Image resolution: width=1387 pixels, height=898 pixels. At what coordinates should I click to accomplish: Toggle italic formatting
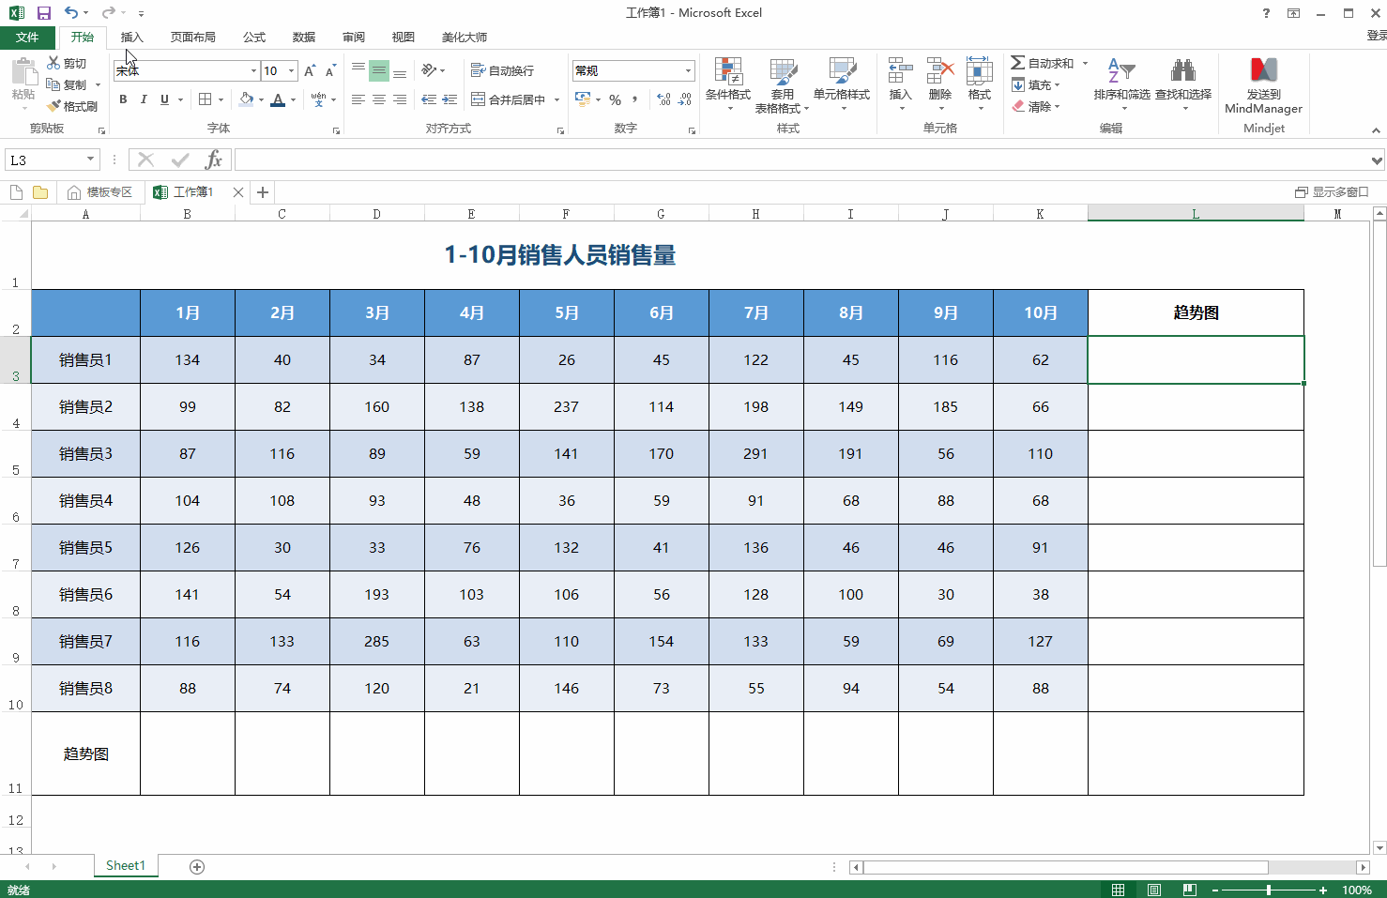point(144,99)
